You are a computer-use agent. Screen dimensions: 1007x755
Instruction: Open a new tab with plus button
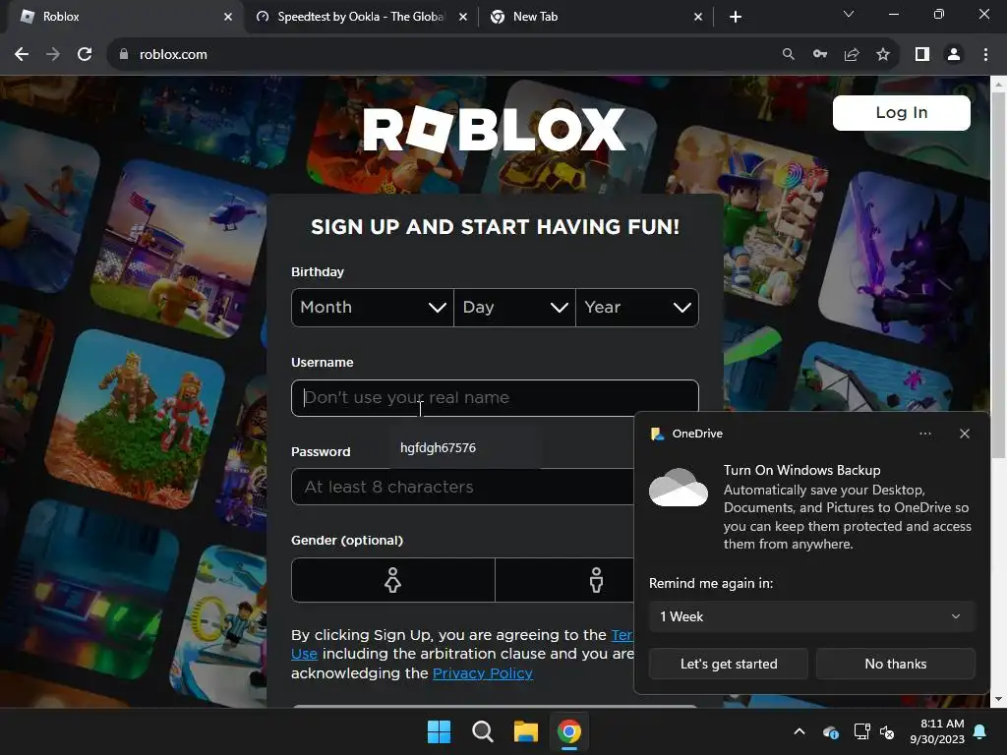736,17
